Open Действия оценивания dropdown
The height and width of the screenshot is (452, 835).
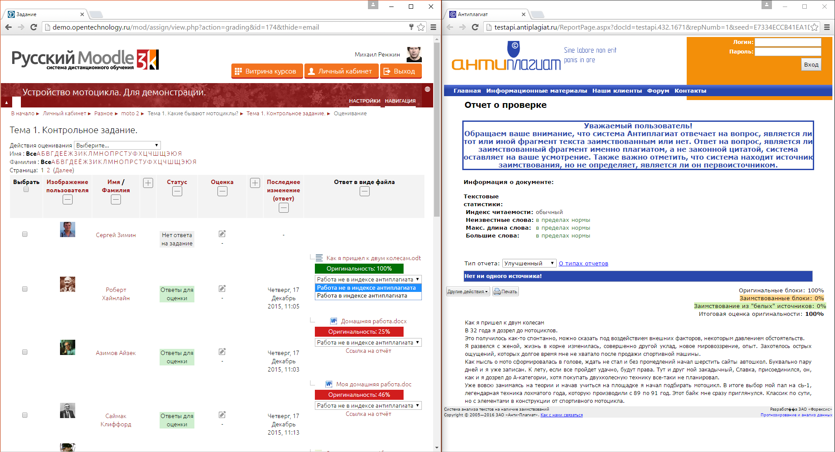[x=117, y=145]
